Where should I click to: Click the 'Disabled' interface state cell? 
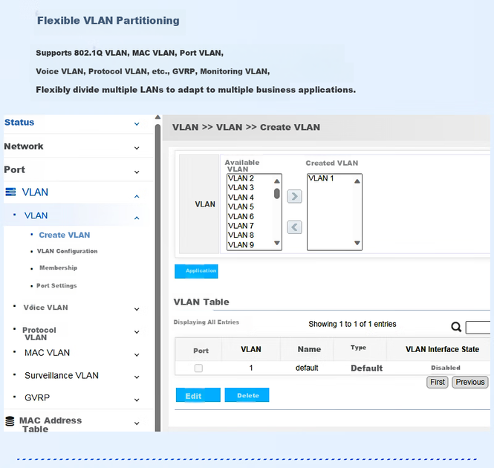coord(446,368)
